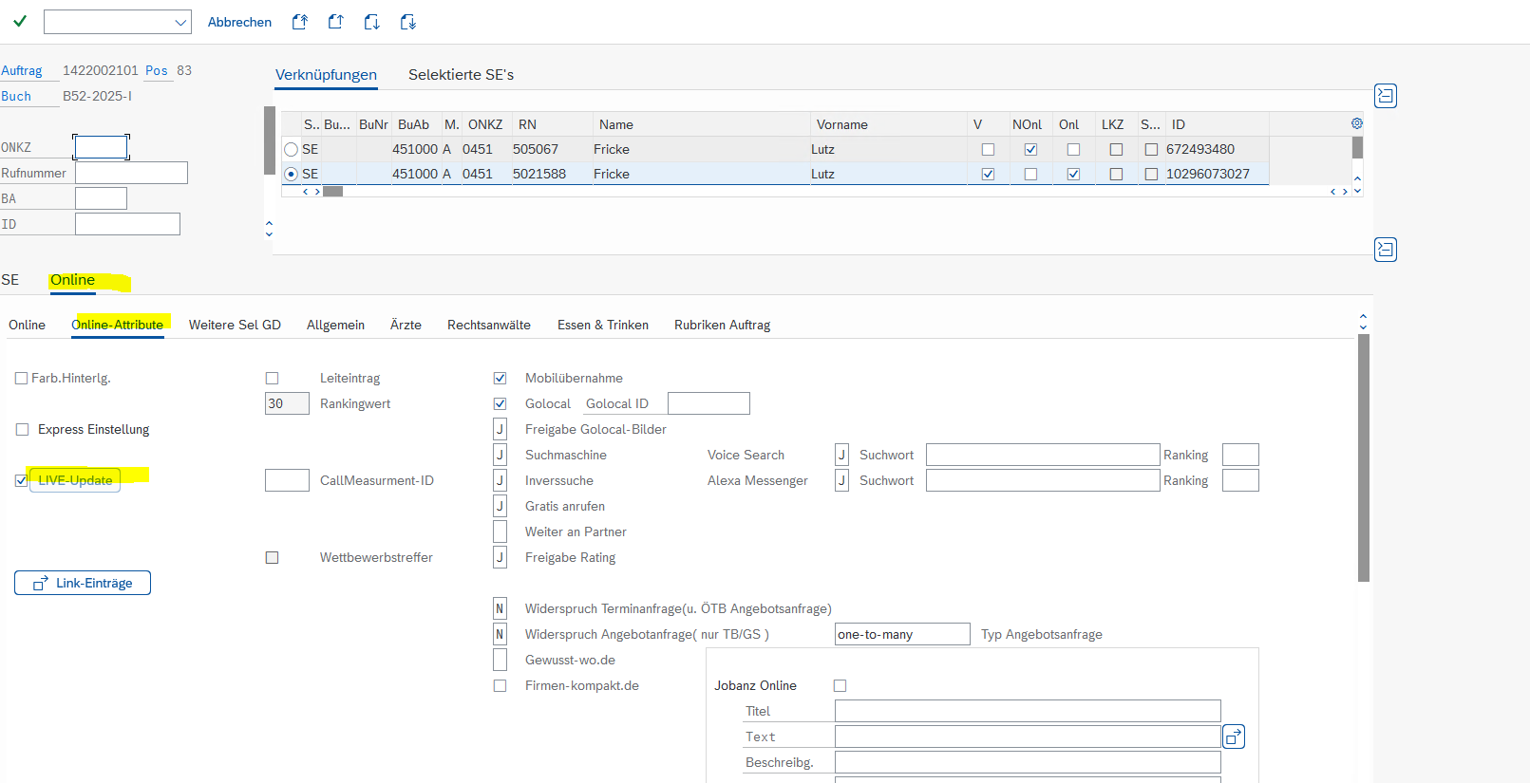This screenshot has height=783, width=1530.
Task: Jump to last page icon
Action: pyautogui.click(x=408, y=22)
